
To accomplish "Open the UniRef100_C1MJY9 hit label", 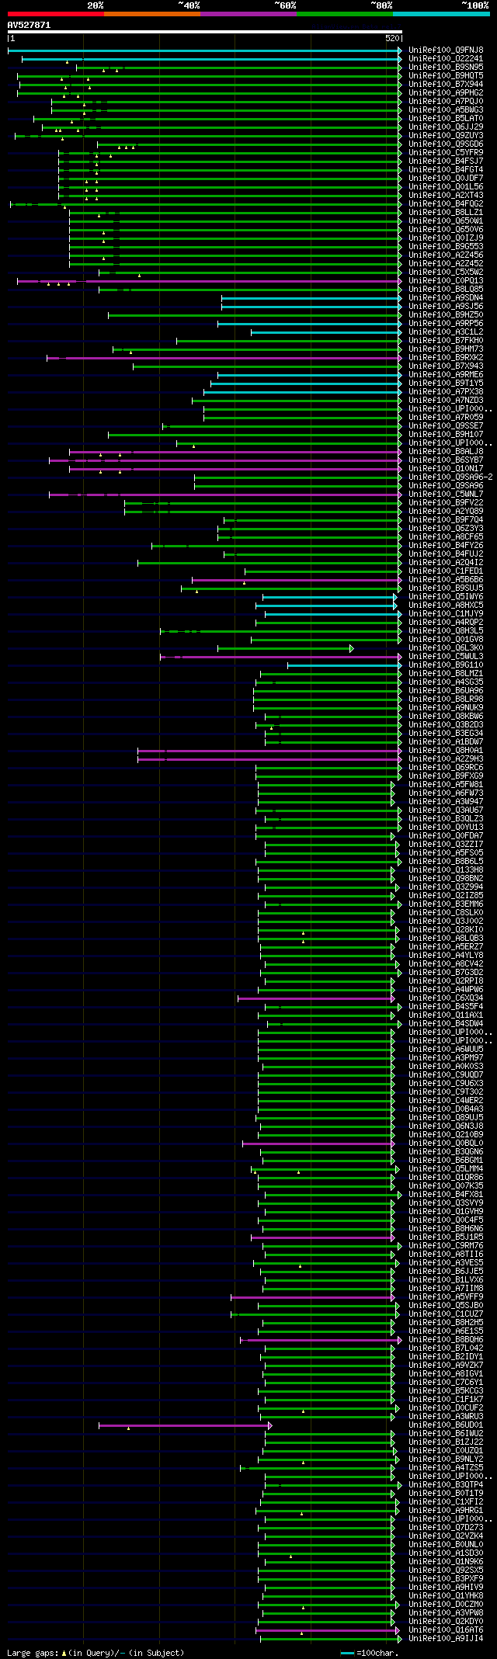I will click(x=446, y=613).
